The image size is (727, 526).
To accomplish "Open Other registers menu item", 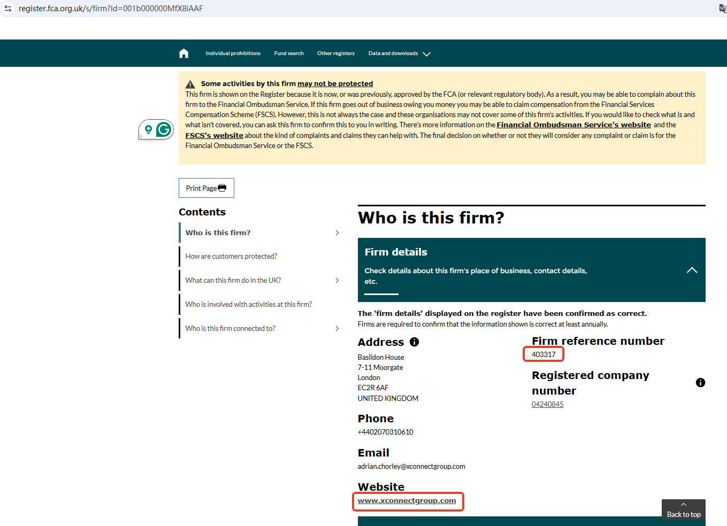I will 336,53.
